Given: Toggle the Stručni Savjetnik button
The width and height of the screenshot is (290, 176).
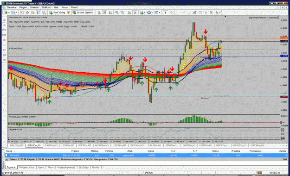Looking at the screenshot, I should (83, 13).
